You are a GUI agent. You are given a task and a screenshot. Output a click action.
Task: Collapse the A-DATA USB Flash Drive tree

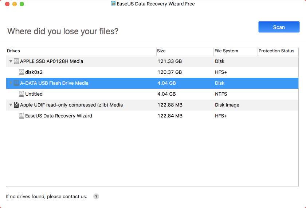11,83
